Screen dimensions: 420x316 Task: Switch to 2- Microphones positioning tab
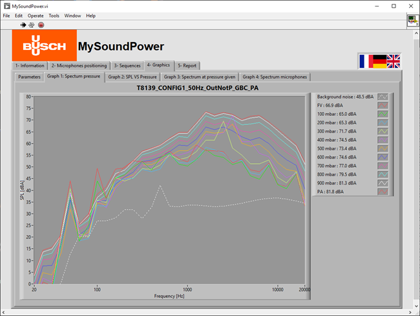click(79, 65)
